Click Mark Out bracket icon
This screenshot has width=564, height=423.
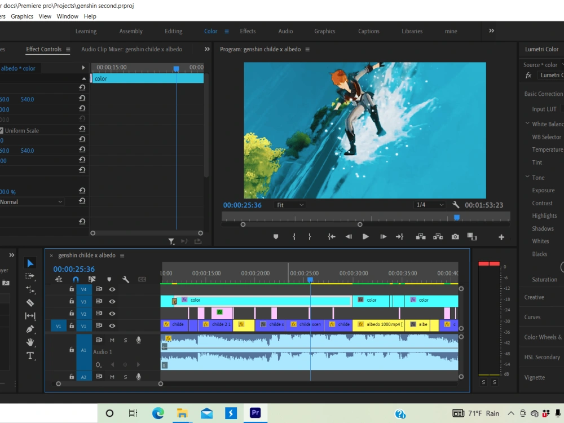(310, 237)
